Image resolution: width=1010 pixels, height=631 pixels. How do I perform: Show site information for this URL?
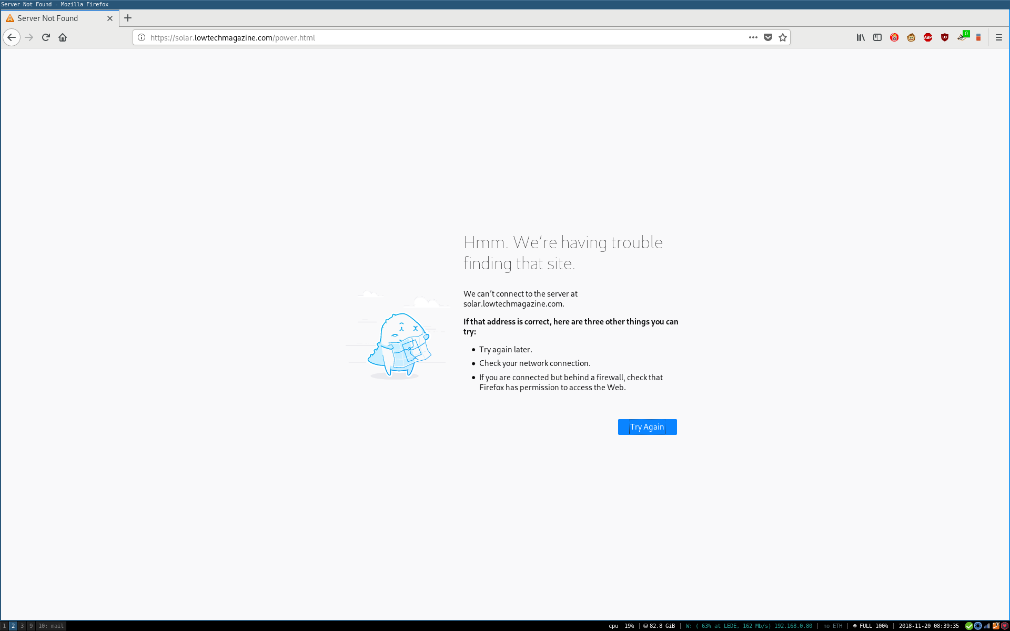pyautogui.click(x=142, y=37)
